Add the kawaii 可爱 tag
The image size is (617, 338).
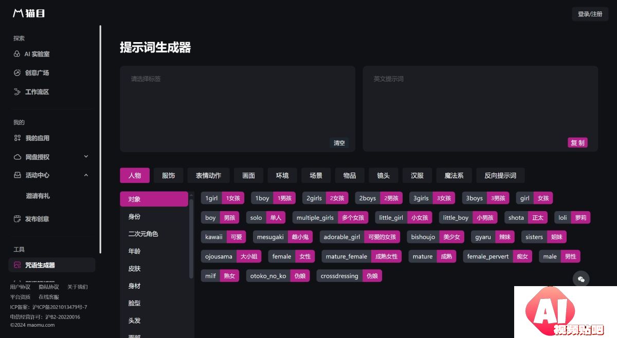[x=223, y=237]
